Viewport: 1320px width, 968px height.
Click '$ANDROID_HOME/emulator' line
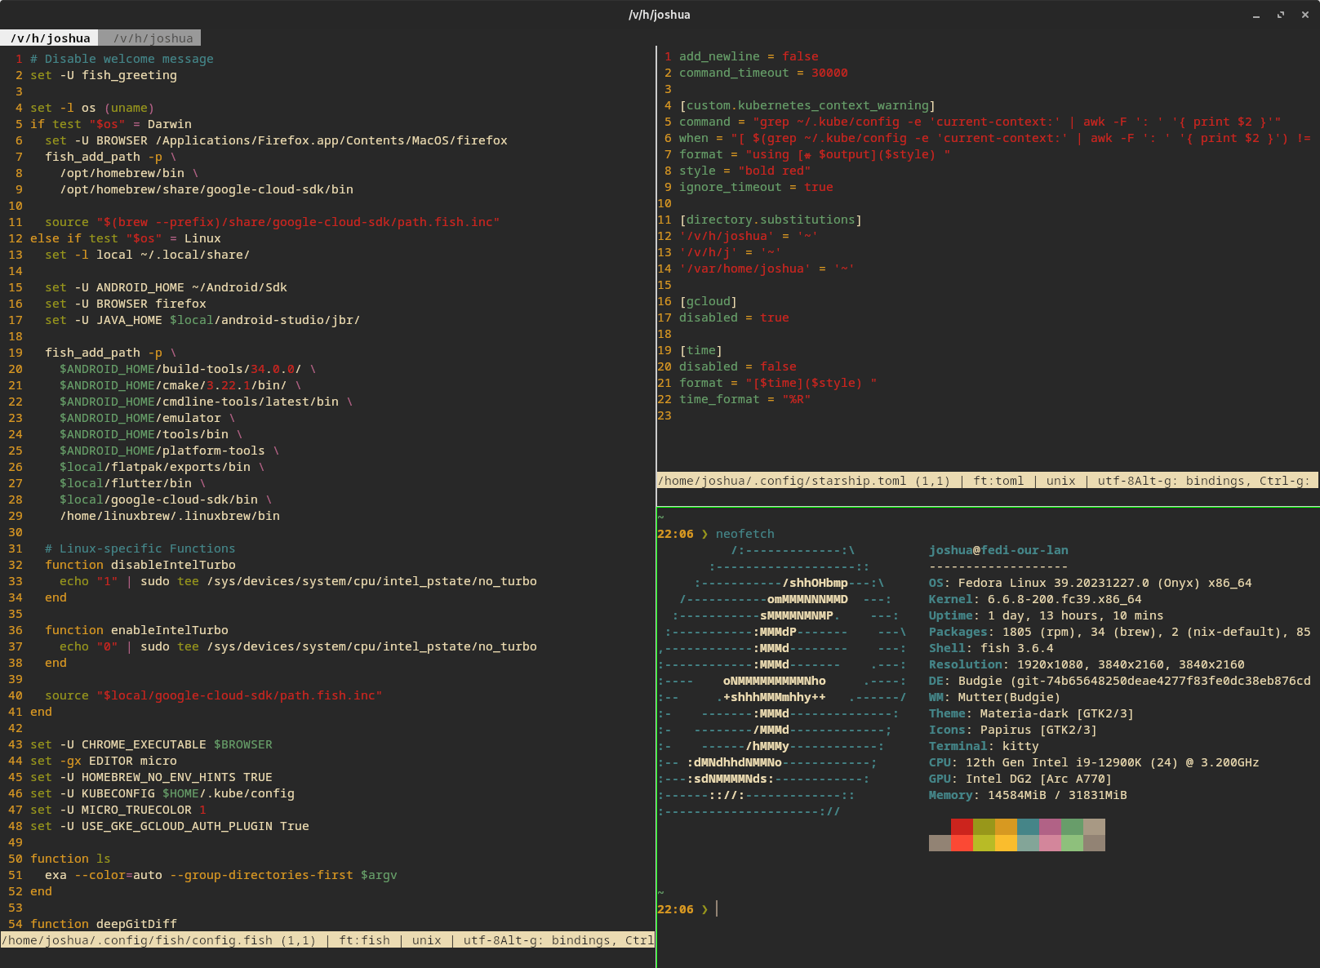pos(147,418)
